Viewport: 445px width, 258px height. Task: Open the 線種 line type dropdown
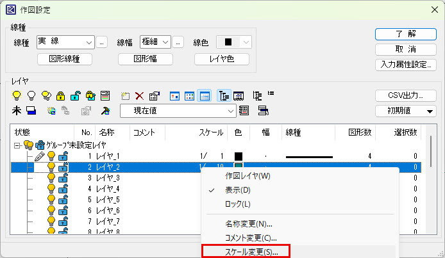pos(66,42)
